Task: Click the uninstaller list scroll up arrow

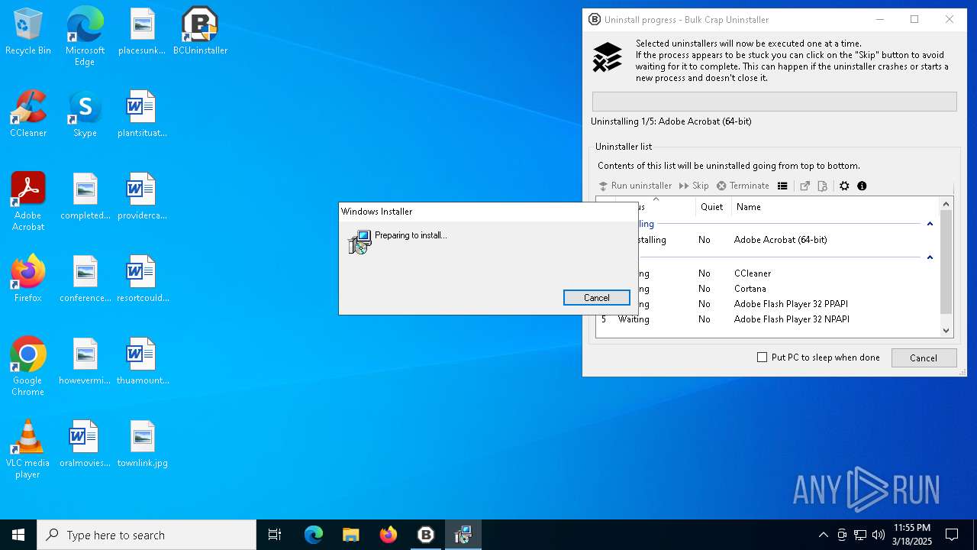Action: click(946, 204)
